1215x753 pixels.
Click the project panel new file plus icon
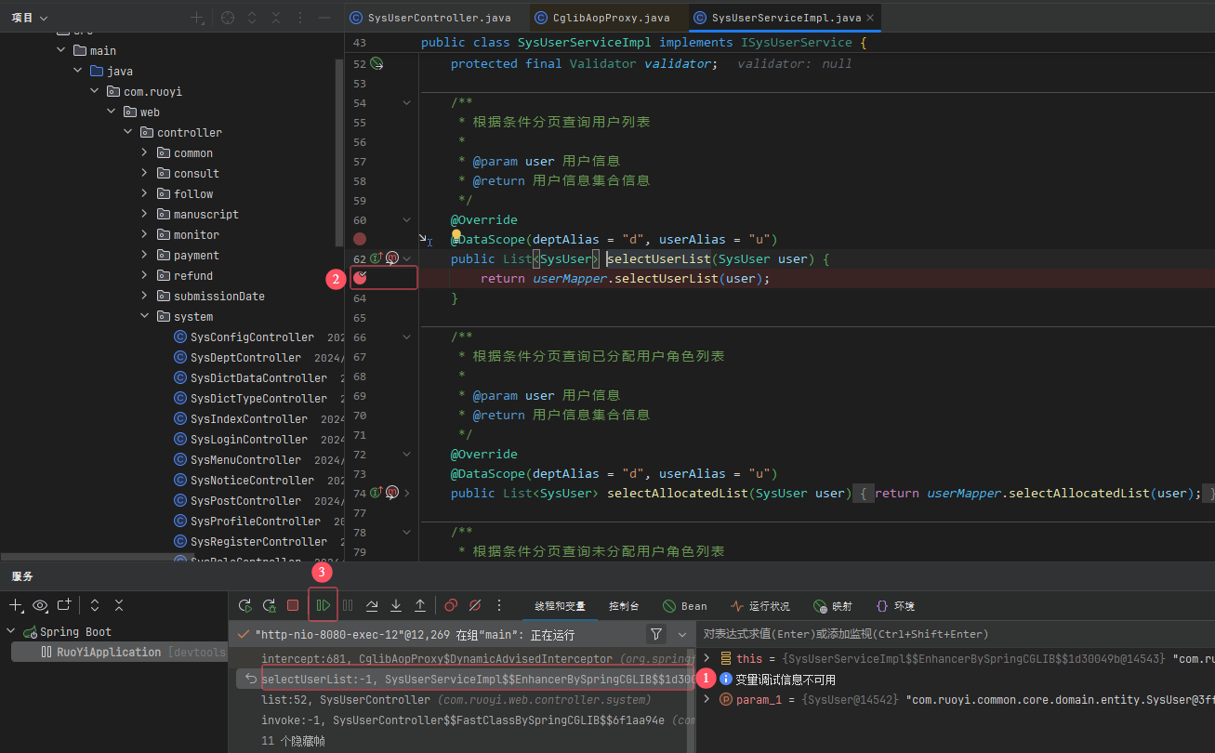tap(197, 18)
